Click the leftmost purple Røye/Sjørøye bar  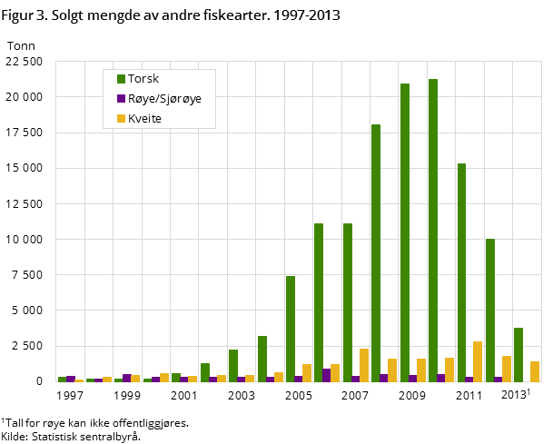[x=71, y=379]
